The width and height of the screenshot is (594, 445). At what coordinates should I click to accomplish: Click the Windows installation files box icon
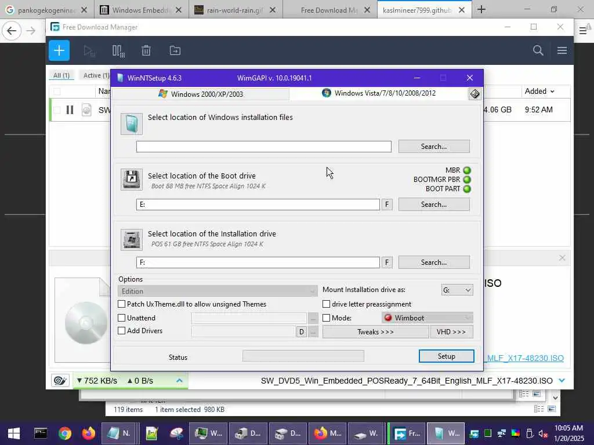[x=132, y=124]
